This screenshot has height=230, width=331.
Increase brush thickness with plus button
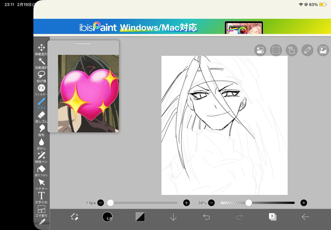tap(186, 203)
